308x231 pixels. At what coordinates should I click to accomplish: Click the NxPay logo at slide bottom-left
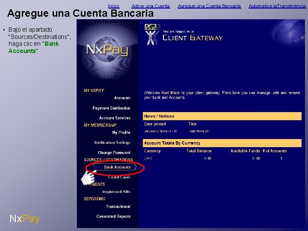25,219
